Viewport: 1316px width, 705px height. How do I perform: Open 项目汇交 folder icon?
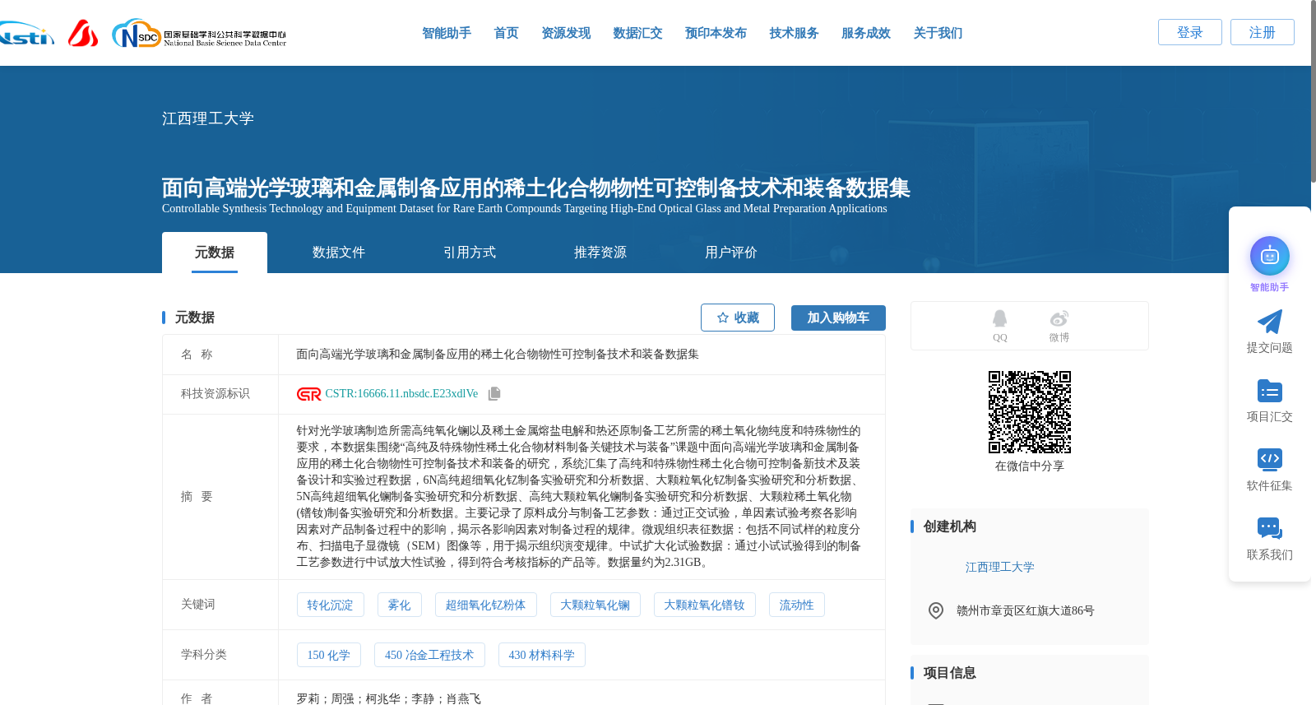click(1270, 391)
